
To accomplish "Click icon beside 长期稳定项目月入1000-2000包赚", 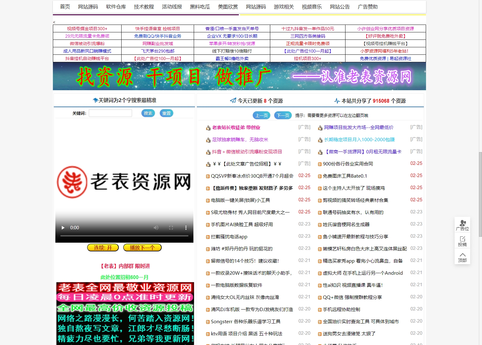I will point(320,140).
